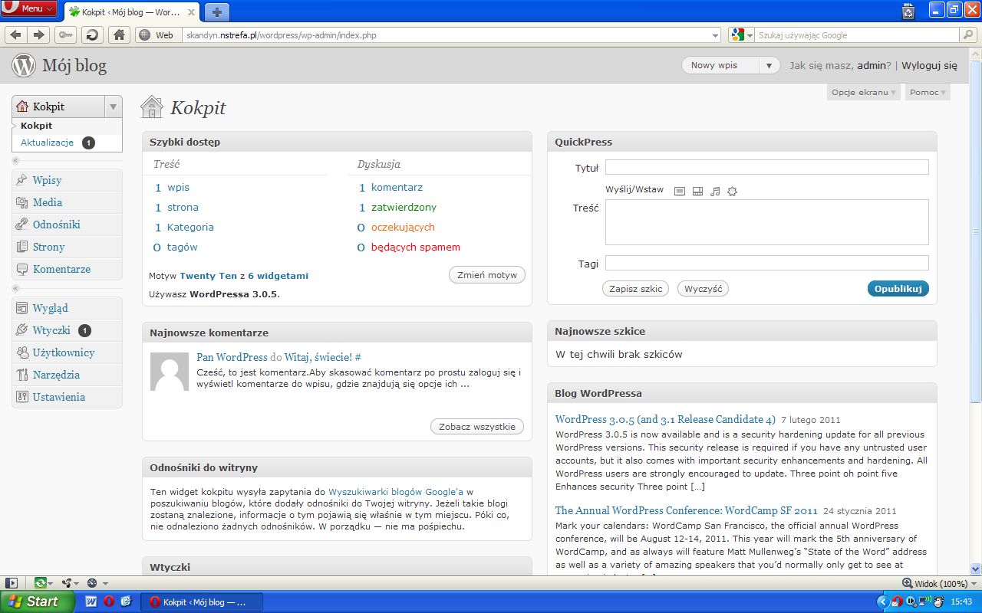Viewport: 982px width, 613px height.
Task: Open Odnośniki in the sidebar menu
Action: click(57, 225)
